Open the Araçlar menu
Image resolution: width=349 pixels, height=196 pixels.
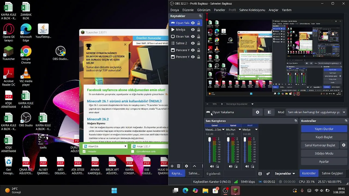(x=273, y=10)
